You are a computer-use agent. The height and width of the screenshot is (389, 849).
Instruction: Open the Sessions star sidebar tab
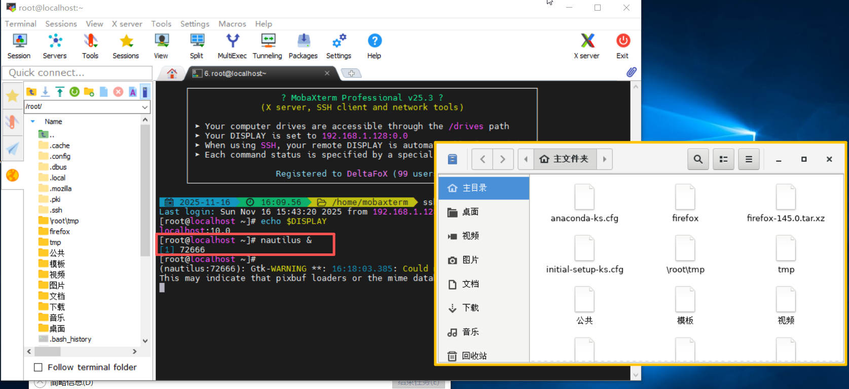click(13, 96)
